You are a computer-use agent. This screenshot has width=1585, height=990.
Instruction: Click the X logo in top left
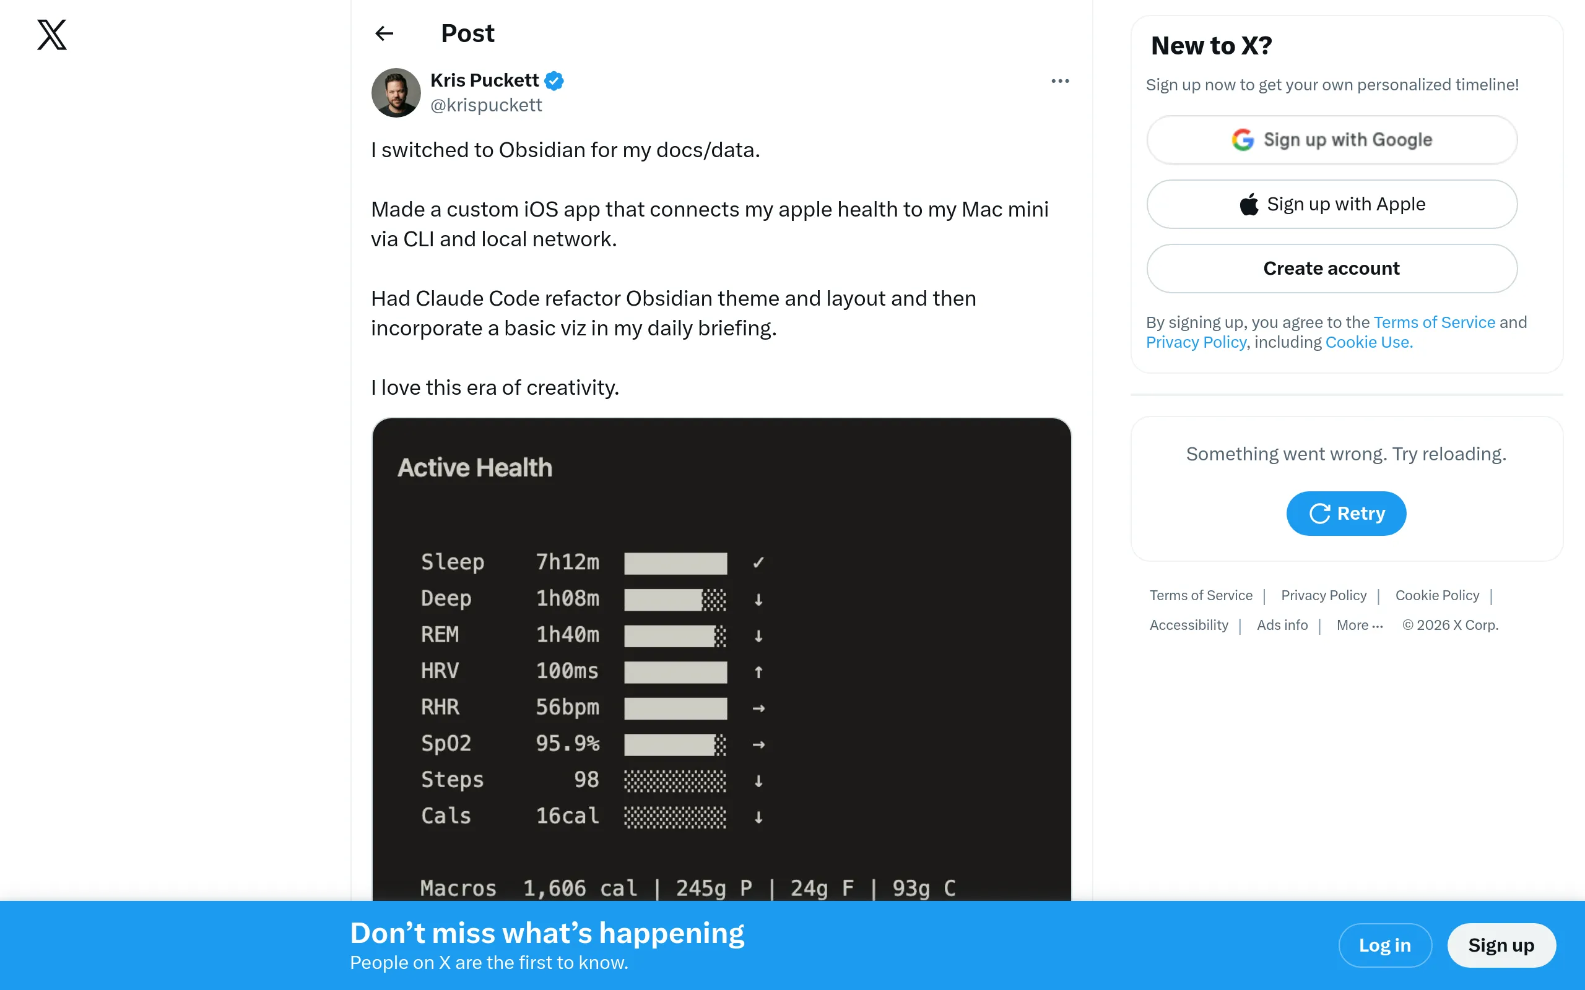pyautogui.click(x=51, y=34)
